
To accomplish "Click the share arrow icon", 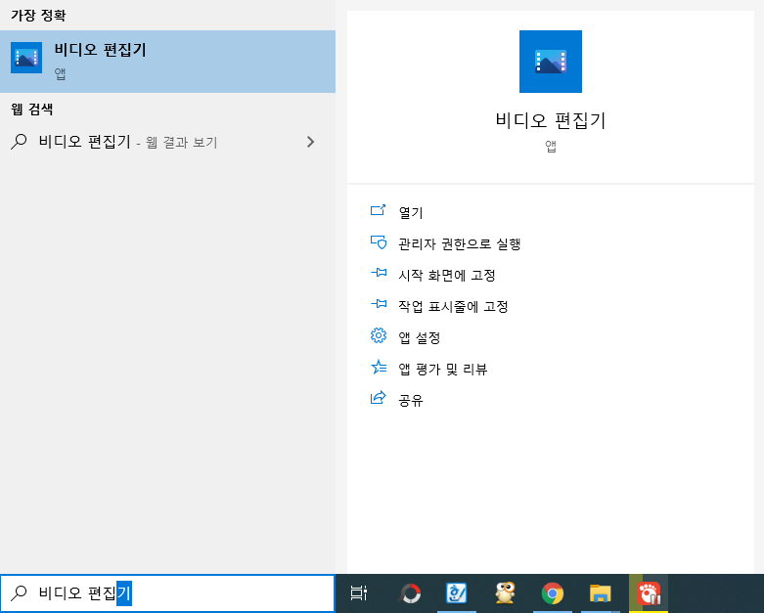I will [x=379, y=398].
